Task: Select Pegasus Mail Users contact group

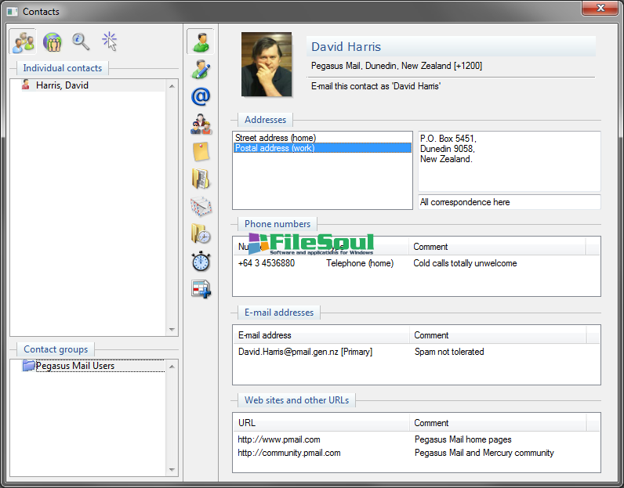Action: pyautogui.click(x=74, y=366)
